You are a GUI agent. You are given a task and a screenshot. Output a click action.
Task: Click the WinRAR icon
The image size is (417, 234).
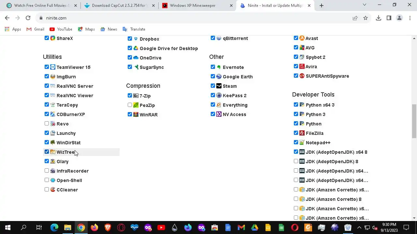point(136,114)
